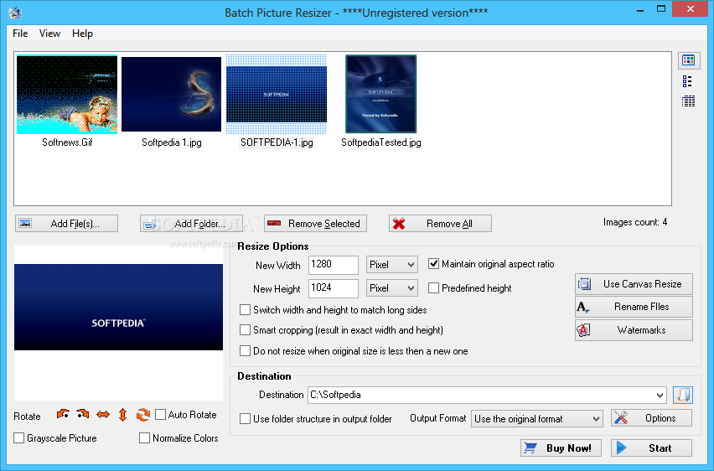Select SoftpediaTested.jpg thumbnail
This screenshot has width=714, height=471.
point(381,94)
